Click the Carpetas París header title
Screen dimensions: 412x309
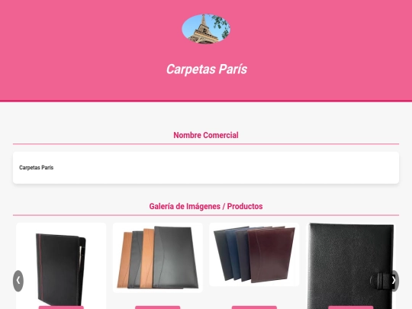pos(207,69)
